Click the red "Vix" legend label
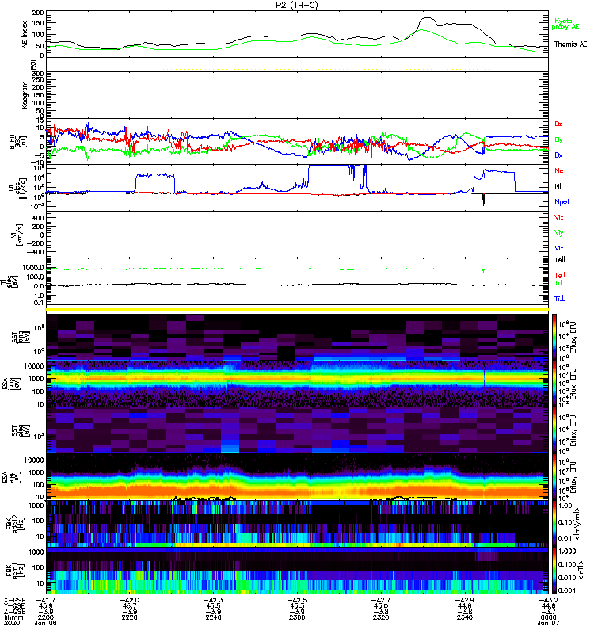 tap(558, 217)
